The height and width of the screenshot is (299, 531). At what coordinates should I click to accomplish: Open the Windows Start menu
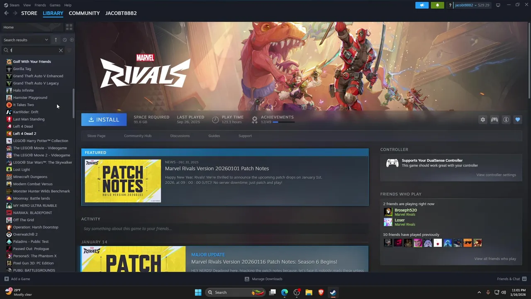[198, 292]
